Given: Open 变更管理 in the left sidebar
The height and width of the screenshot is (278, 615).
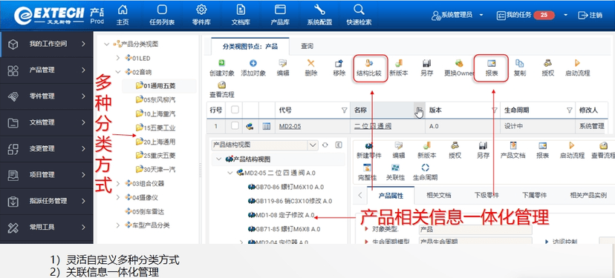Looking at the screenshot, I should (47, 149).
